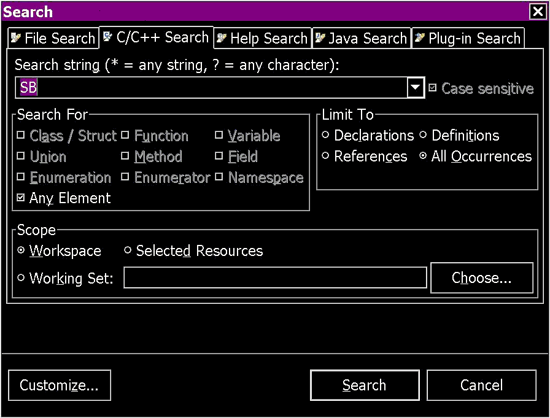550x418 pixels.
Task: Select the Selected Resources scope option
Action: point(128,250)
